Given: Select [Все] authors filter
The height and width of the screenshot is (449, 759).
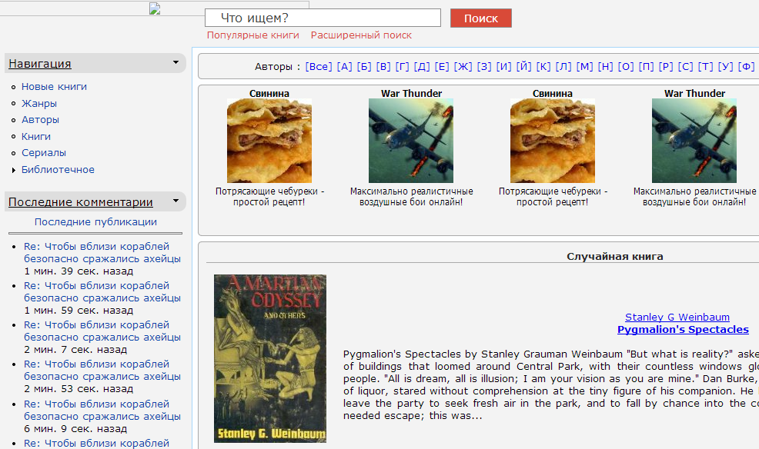Looking at the screenshot, I should click(319, 67).
